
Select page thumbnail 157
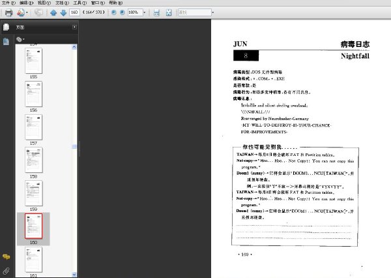click(x=34, y=127)
